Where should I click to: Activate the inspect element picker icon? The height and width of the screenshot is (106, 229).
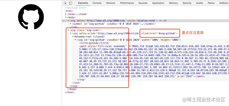click(x=65, y=3)
